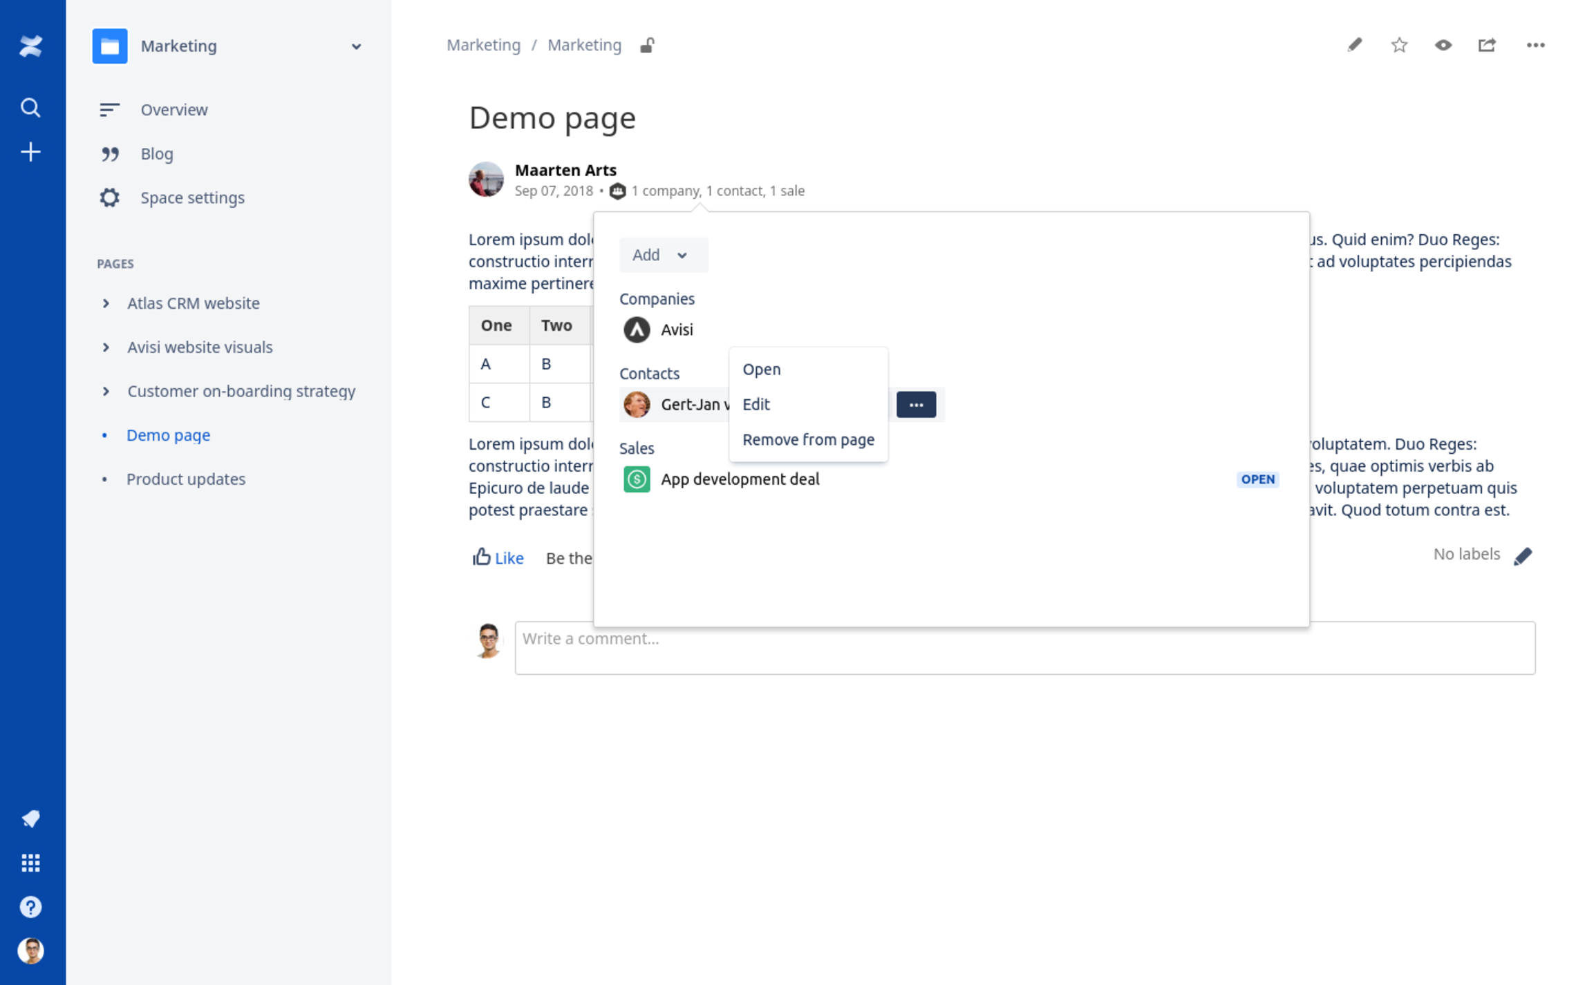Click the page restrictions padlock icon

[x=646, y=45]
